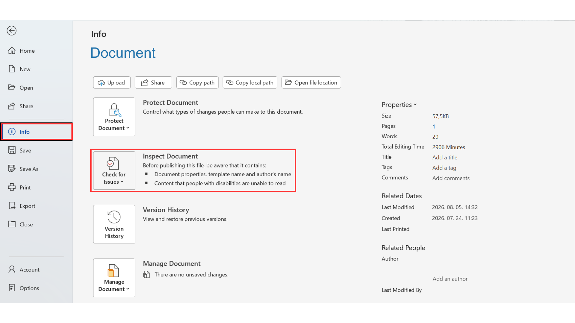Click the Add comments field

(451, 178)
